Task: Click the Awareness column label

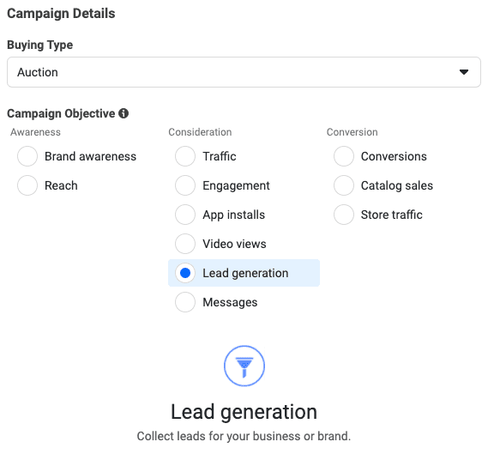Action: pos(35,132)
